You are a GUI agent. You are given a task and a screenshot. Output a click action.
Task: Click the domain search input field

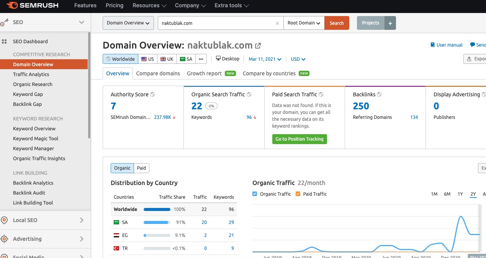point(216,23)
